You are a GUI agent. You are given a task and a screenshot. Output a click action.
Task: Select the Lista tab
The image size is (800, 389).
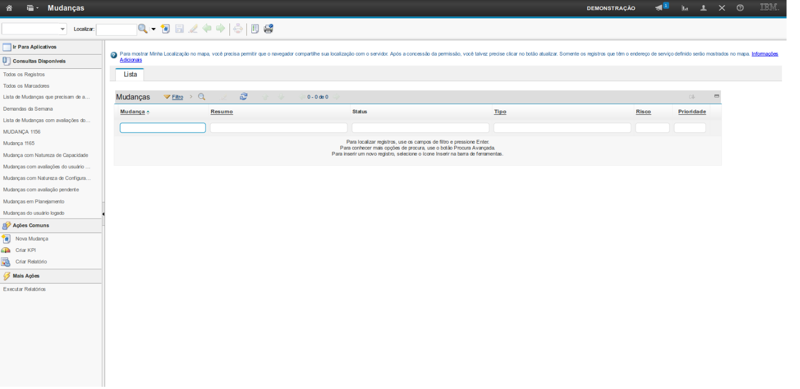130,74
